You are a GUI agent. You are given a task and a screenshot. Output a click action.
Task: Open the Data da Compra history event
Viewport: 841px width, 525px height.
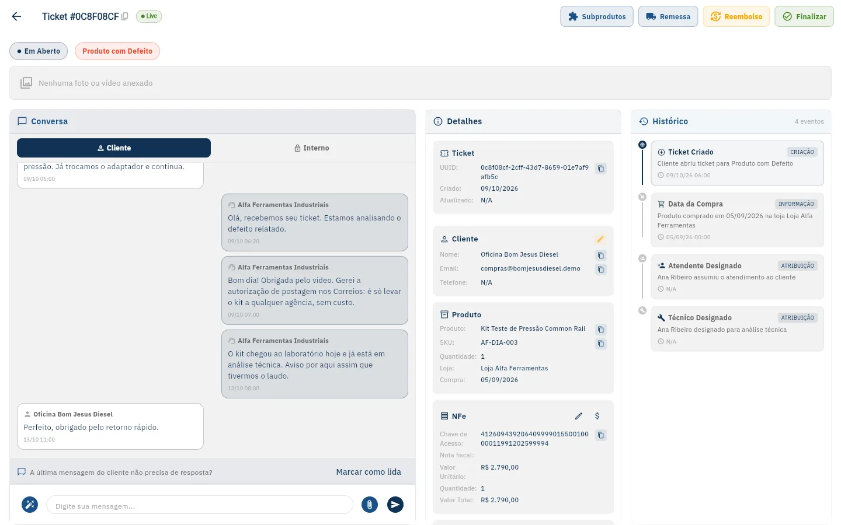pos(737,220)
